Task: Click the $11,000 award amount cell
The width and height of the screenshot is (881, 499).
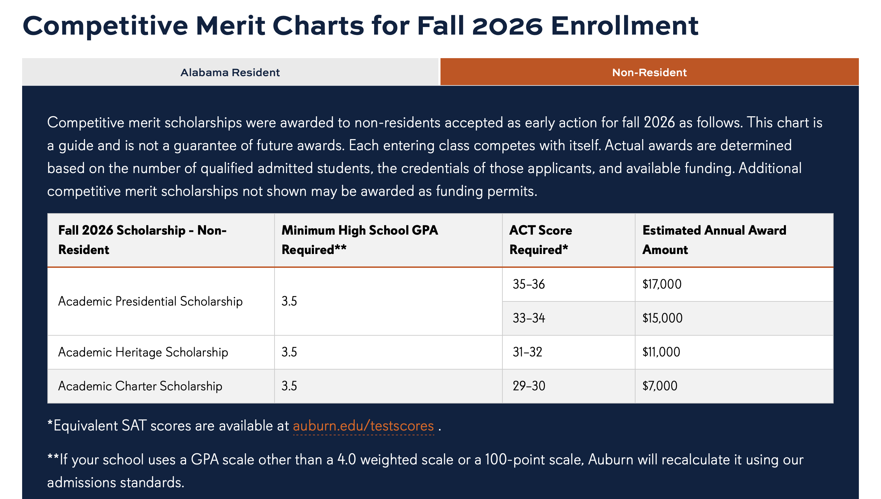Action: coord(734,352)
